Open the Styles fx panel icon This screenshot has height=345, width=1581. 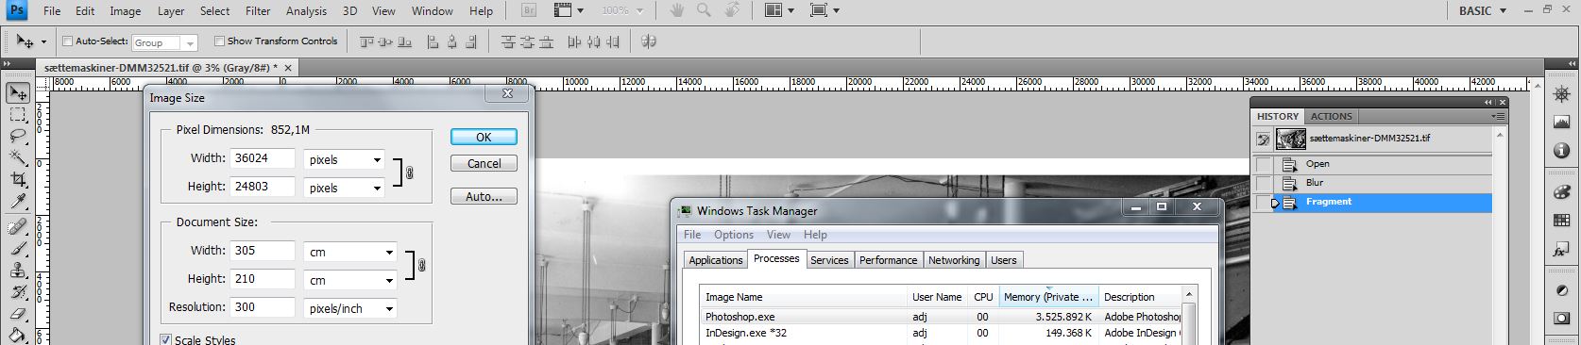[x=1561, y=250]
